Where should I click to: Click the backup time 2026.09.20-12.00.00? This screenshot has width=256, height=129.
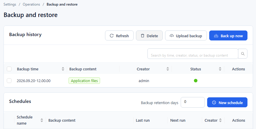[34, 81]
